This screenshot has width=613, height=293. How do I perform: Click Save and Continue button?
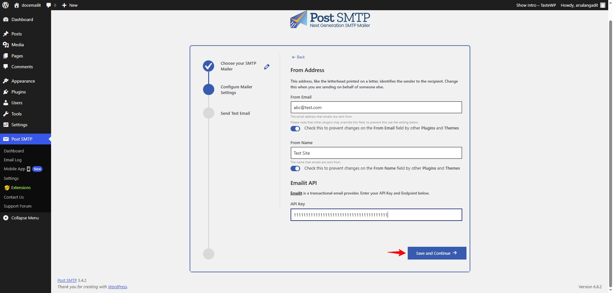click(436, 253)
